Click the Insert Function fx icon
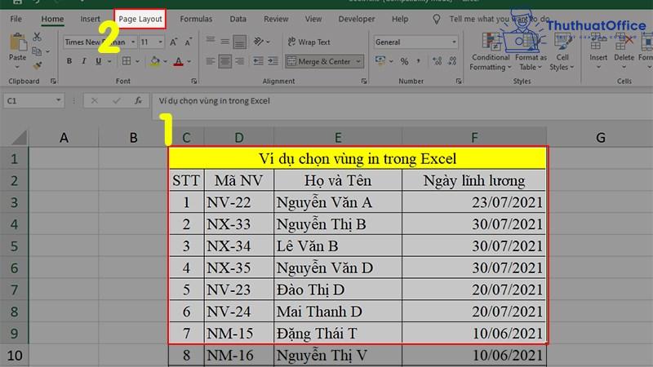653x367 pixels. 138,100
